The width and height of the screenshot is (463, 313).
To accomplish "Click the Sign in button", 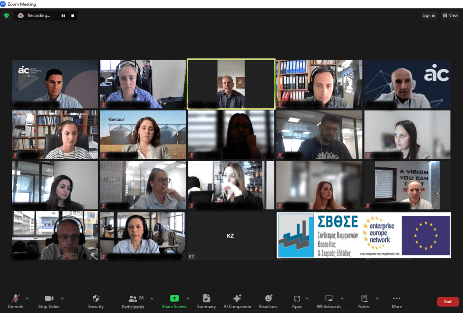I will tap(429, 15).
